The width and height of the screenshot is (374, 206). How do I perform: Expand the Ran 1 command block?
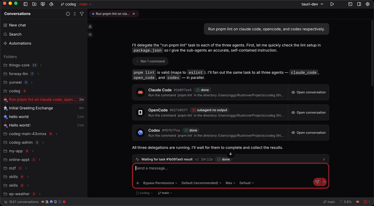coord(150,61)
